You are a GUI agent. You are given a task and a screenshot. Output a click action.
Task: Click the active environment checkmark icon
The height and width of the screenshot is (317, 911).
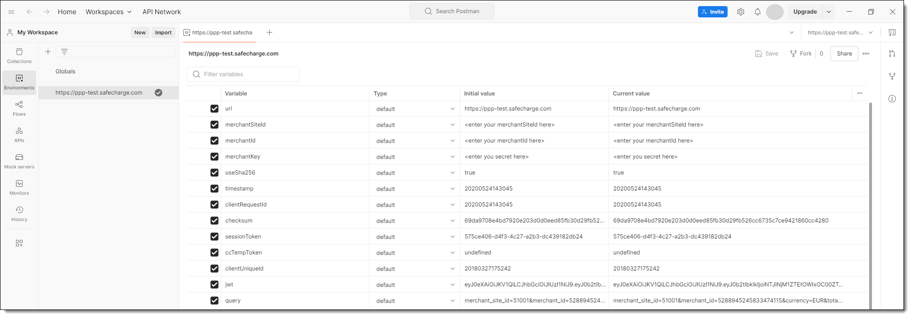158,93
